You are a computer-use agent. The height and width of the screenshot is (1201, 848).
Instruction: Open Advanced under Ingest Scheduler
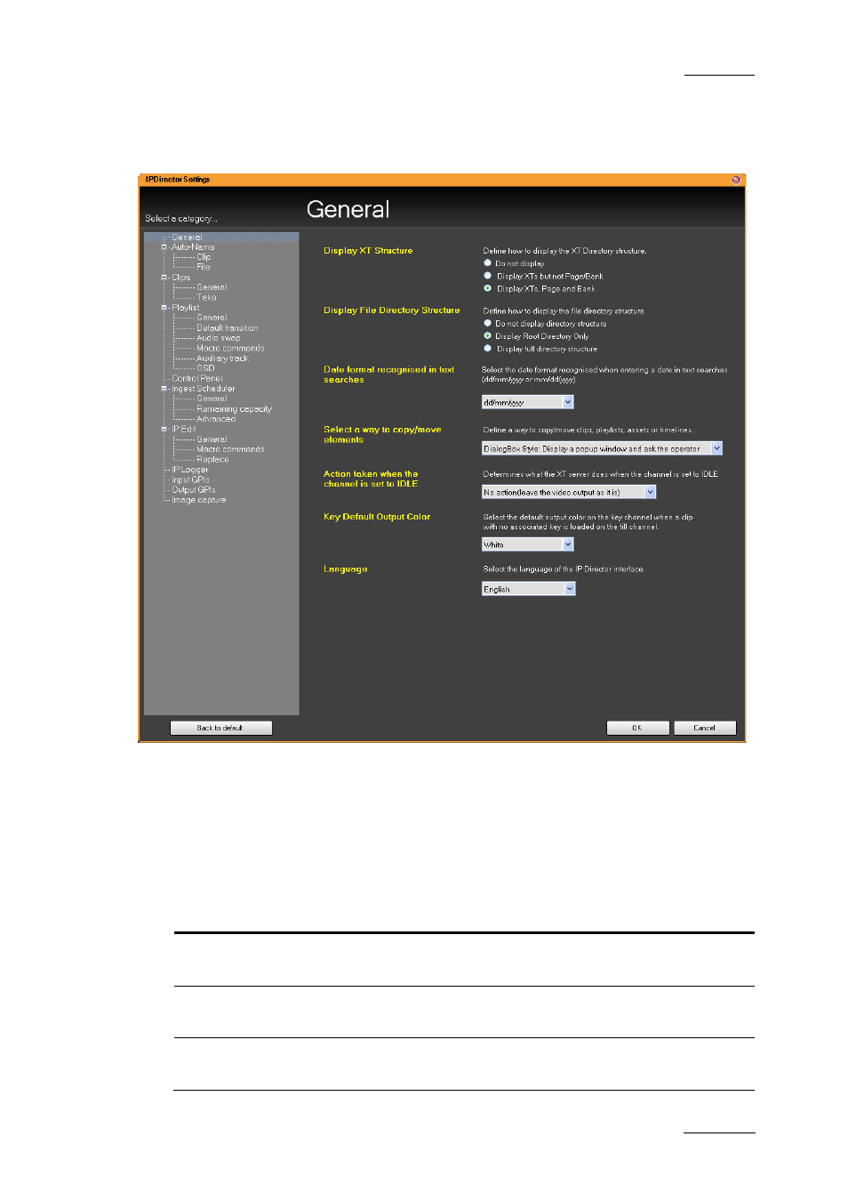click(x=216, y=419)
